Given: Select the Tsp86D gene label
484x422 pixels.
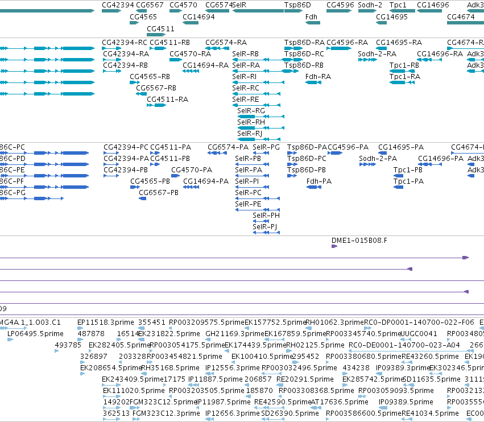Looking at the screenshot, I should 297,5.
